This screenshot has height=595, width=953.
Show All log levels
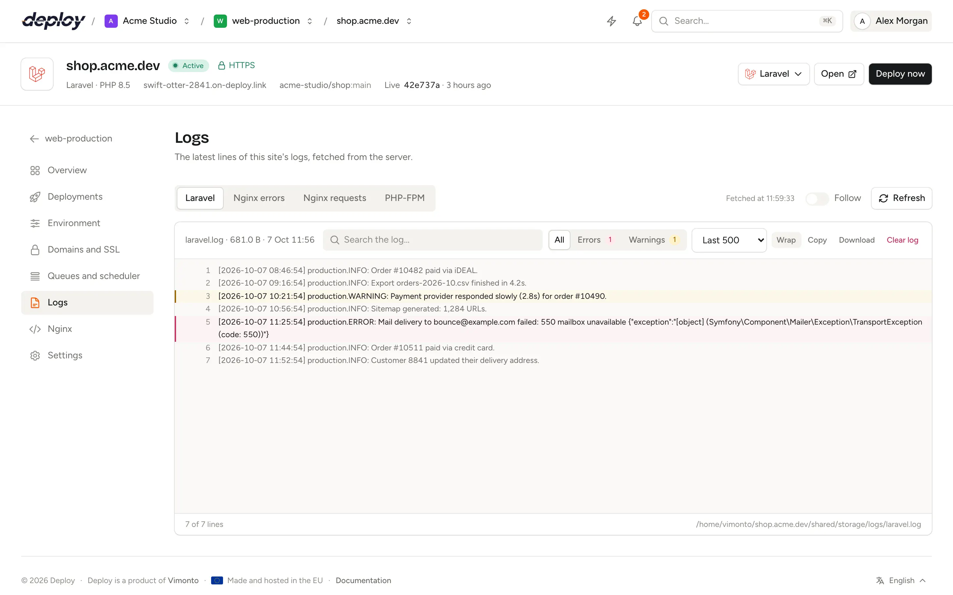[x=559, y=240]
